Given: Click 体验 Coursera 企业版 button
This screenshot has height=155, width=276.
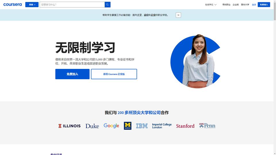Looking at the screenshot, I should (114, 74).
